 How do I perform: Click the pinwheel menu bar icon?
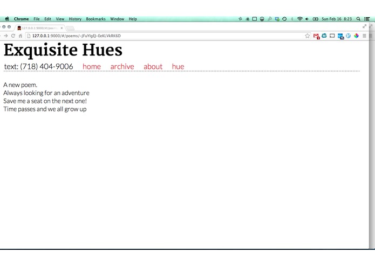tap(240, 19)
